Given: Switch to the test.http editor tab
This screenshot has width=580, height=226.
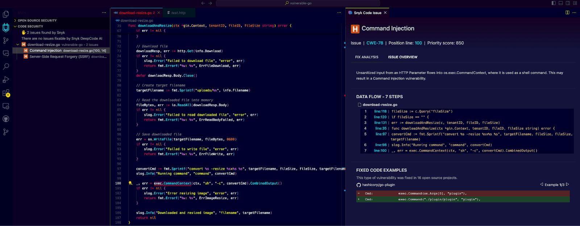Looking at the screenshot, I should click(178, 13).
